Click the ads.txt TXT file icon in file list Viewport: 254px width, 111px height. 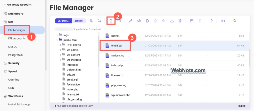tap(107, 36)
